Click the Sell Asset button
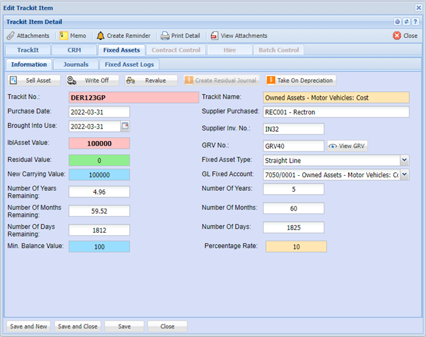426x337 pixels. tap(34, 80)
